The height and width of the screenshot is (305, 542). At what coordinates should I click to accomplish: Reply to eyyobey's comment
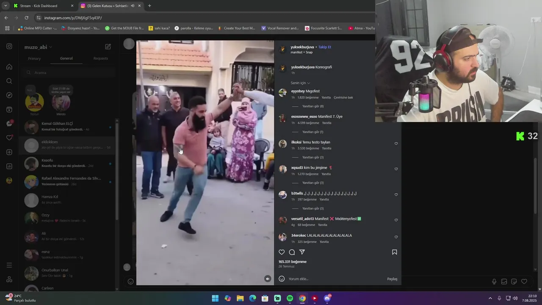326,97
